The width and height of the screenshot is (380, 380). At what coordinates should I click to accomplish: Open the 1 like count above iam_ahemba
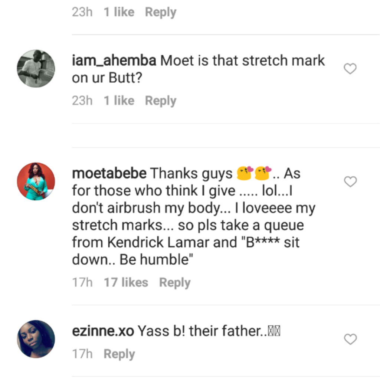119,12
